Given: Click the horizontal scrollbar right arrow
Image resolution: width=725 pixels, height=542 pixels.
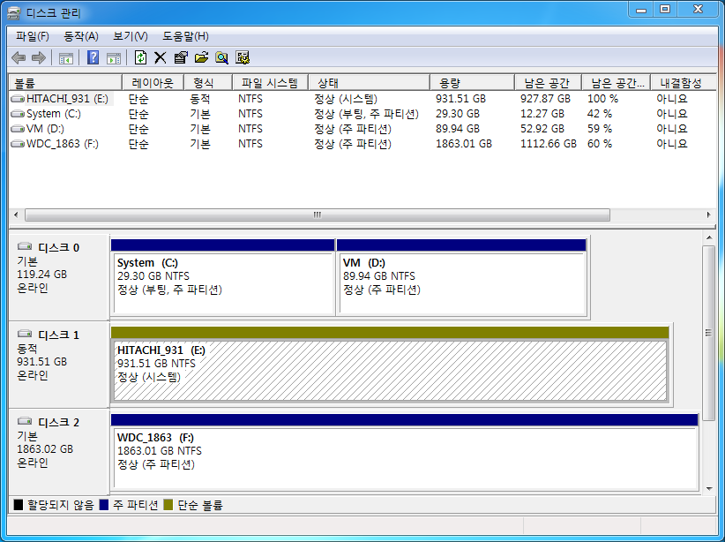Looking at the screenshot, I should (708, 215).
